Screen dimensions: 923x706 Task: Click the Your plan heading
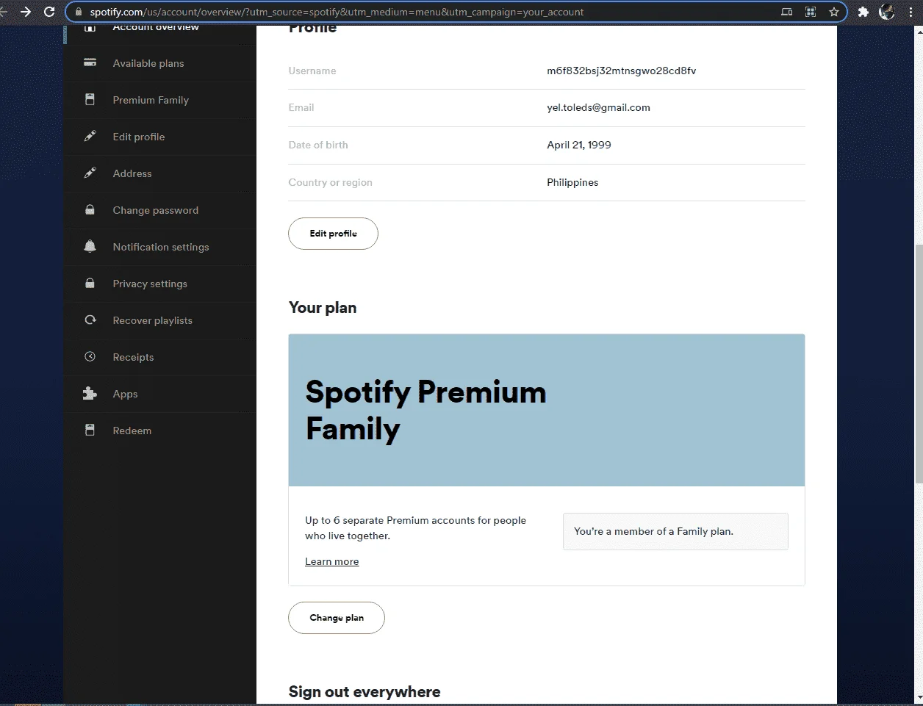pyautogui.click(x=323, y=308)
